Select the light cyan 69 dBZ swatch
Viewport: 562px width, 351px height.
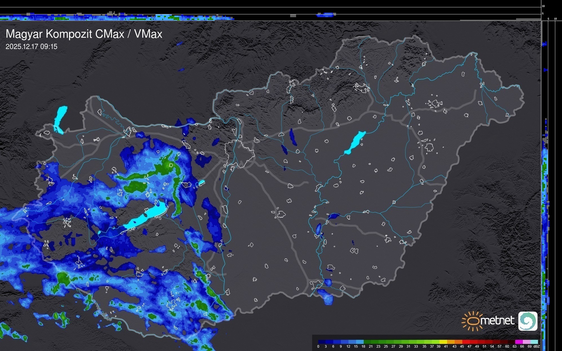(x=534, y=342)
